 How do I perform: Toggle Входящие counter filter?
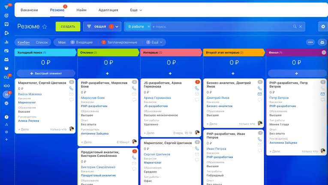81,42
